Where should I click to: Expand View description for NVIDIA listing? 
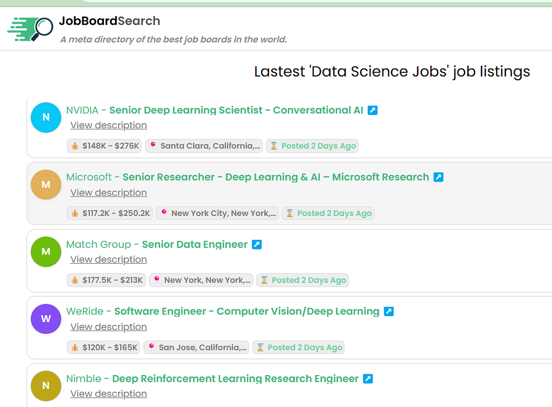pos(109,126)
